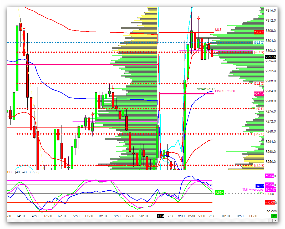Viewport: 285px width, 229px height.
Task: Click the 11-4 date marker on time axis
Action: (161, 216)
